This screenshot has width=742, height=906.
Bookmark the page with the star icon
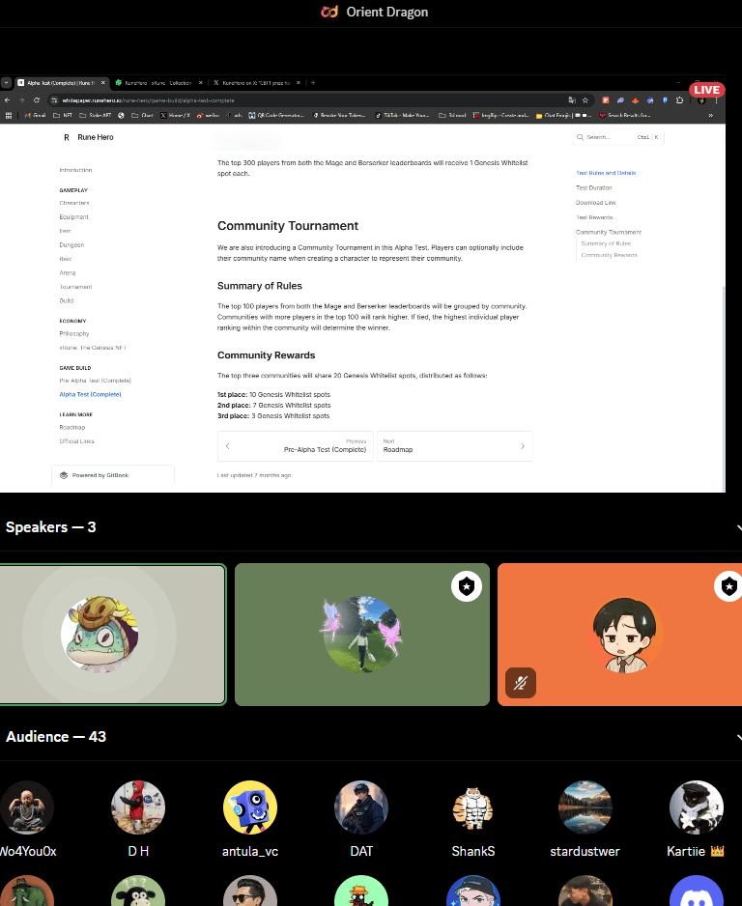585,99
